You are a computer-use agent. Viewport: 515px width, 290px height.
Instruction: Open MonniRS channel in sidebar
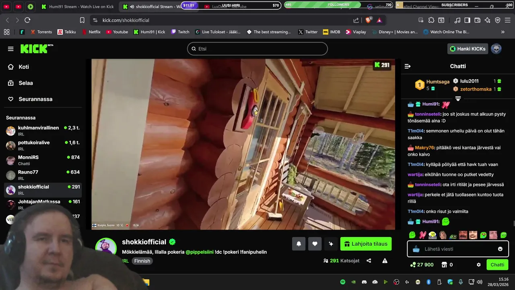coord(43,160)
